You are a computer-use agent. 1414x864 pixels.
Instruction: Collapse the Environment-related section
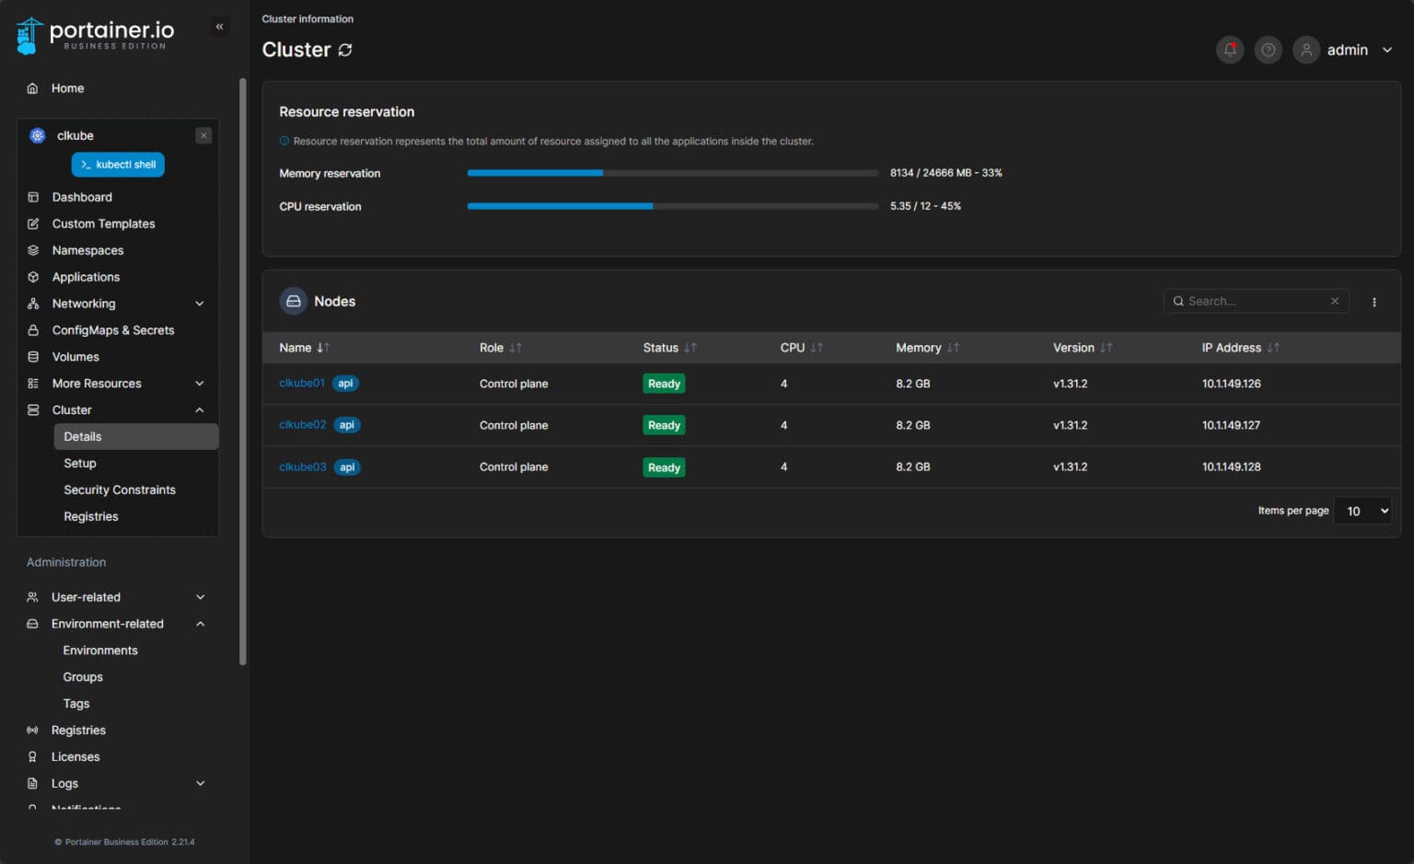coord(200,624)
